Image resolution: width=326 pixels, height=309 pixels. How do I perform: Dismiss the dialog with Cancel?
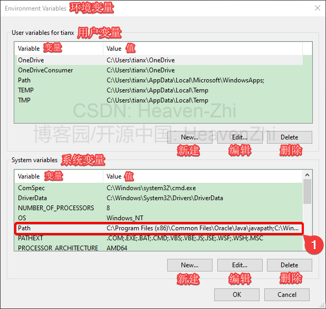[x=287, y=295]
